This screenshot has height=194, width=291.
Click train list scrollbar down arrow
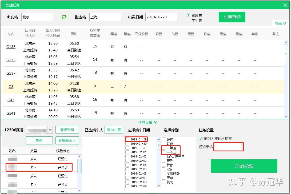pyautogui.click(x=286, y=117)
